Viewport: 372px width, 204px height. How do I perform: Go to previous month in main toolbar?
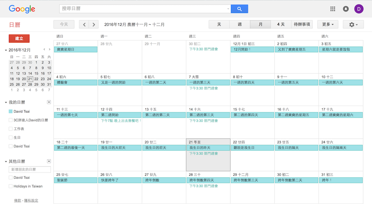pyautogui.click(x=84, y=24)
